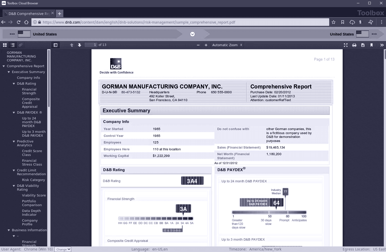The image size is (386, 252).
Task: Select the D&B Comprehensive Report tab
Action: [28, 14]
